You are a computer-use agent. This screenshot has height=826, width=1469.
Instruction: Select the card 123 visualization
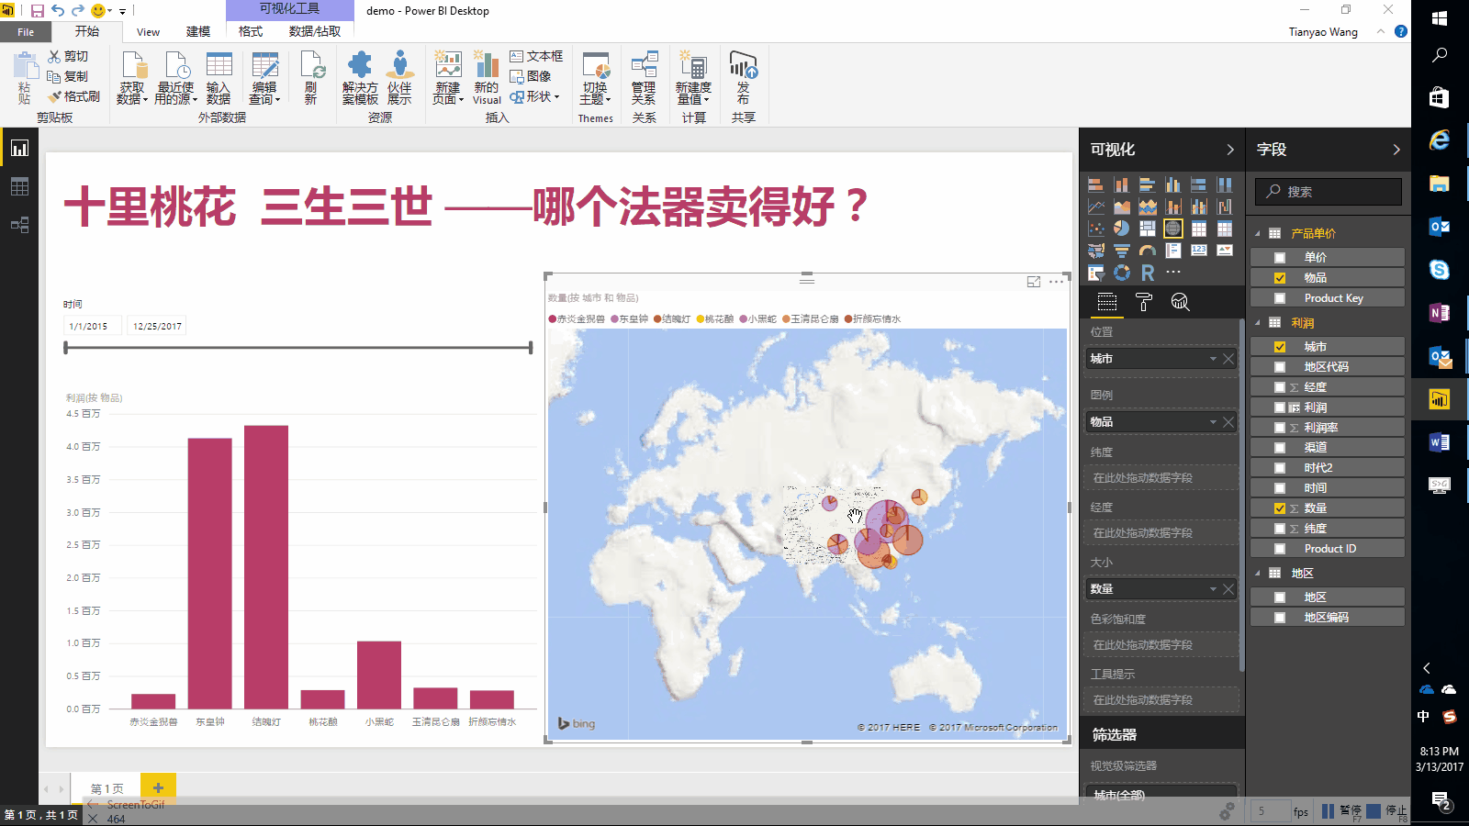click(x=1199, y=251)
